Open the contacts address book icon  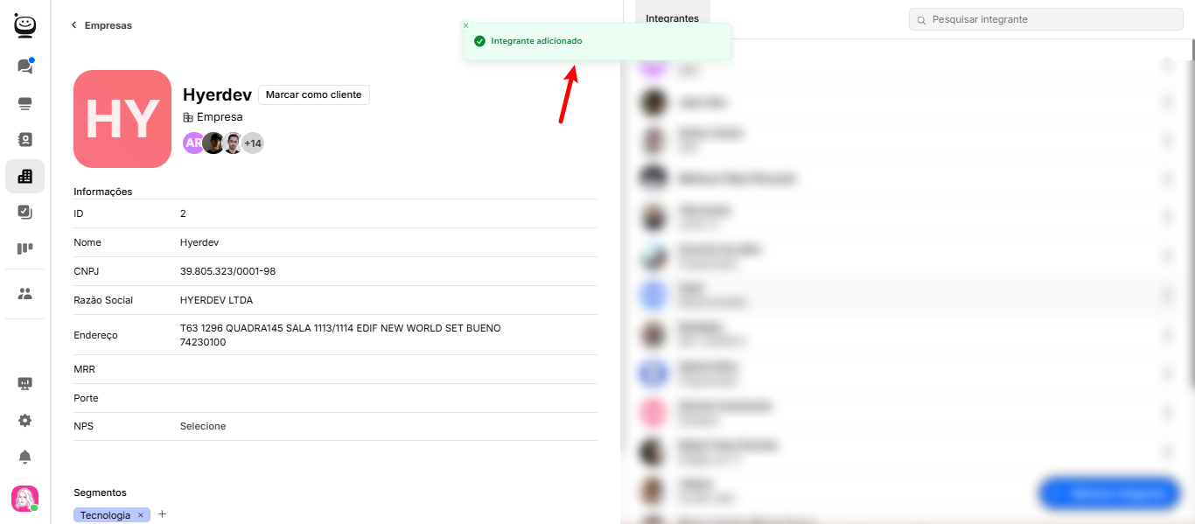[24, 139]
